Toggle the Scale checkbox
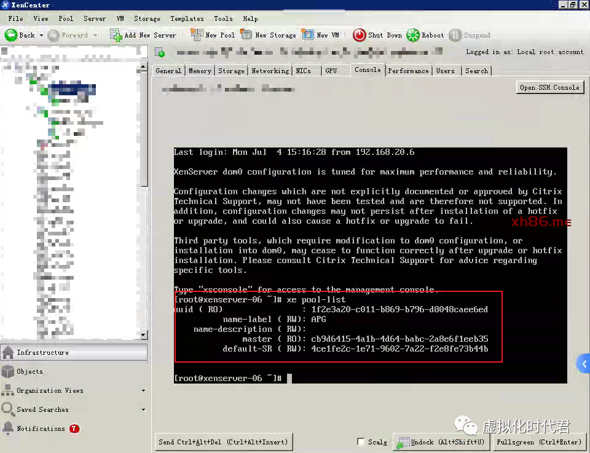Viewport: 590px width, 453px height. (361, 442)
